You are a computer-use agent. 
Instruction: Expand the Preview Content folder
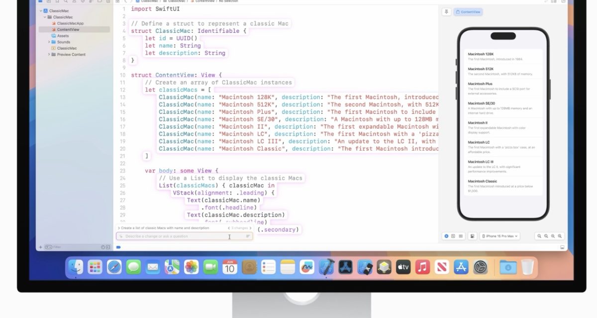click(49, 55)
